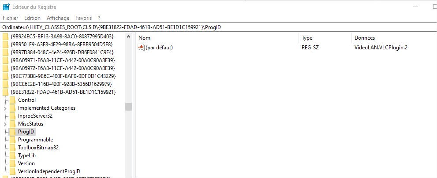Click folder icon of {9BA05972-F6A8-11CF-A442-00A0C90A8F39}
Image resolution: width=437 pixels, height=178 pixels.
point(5,68)
